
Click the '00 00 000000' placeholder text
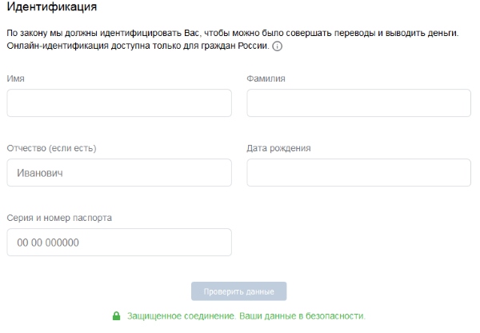tap(48, 243)
